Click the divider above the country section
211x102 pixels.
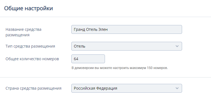(x=105, y=78)
